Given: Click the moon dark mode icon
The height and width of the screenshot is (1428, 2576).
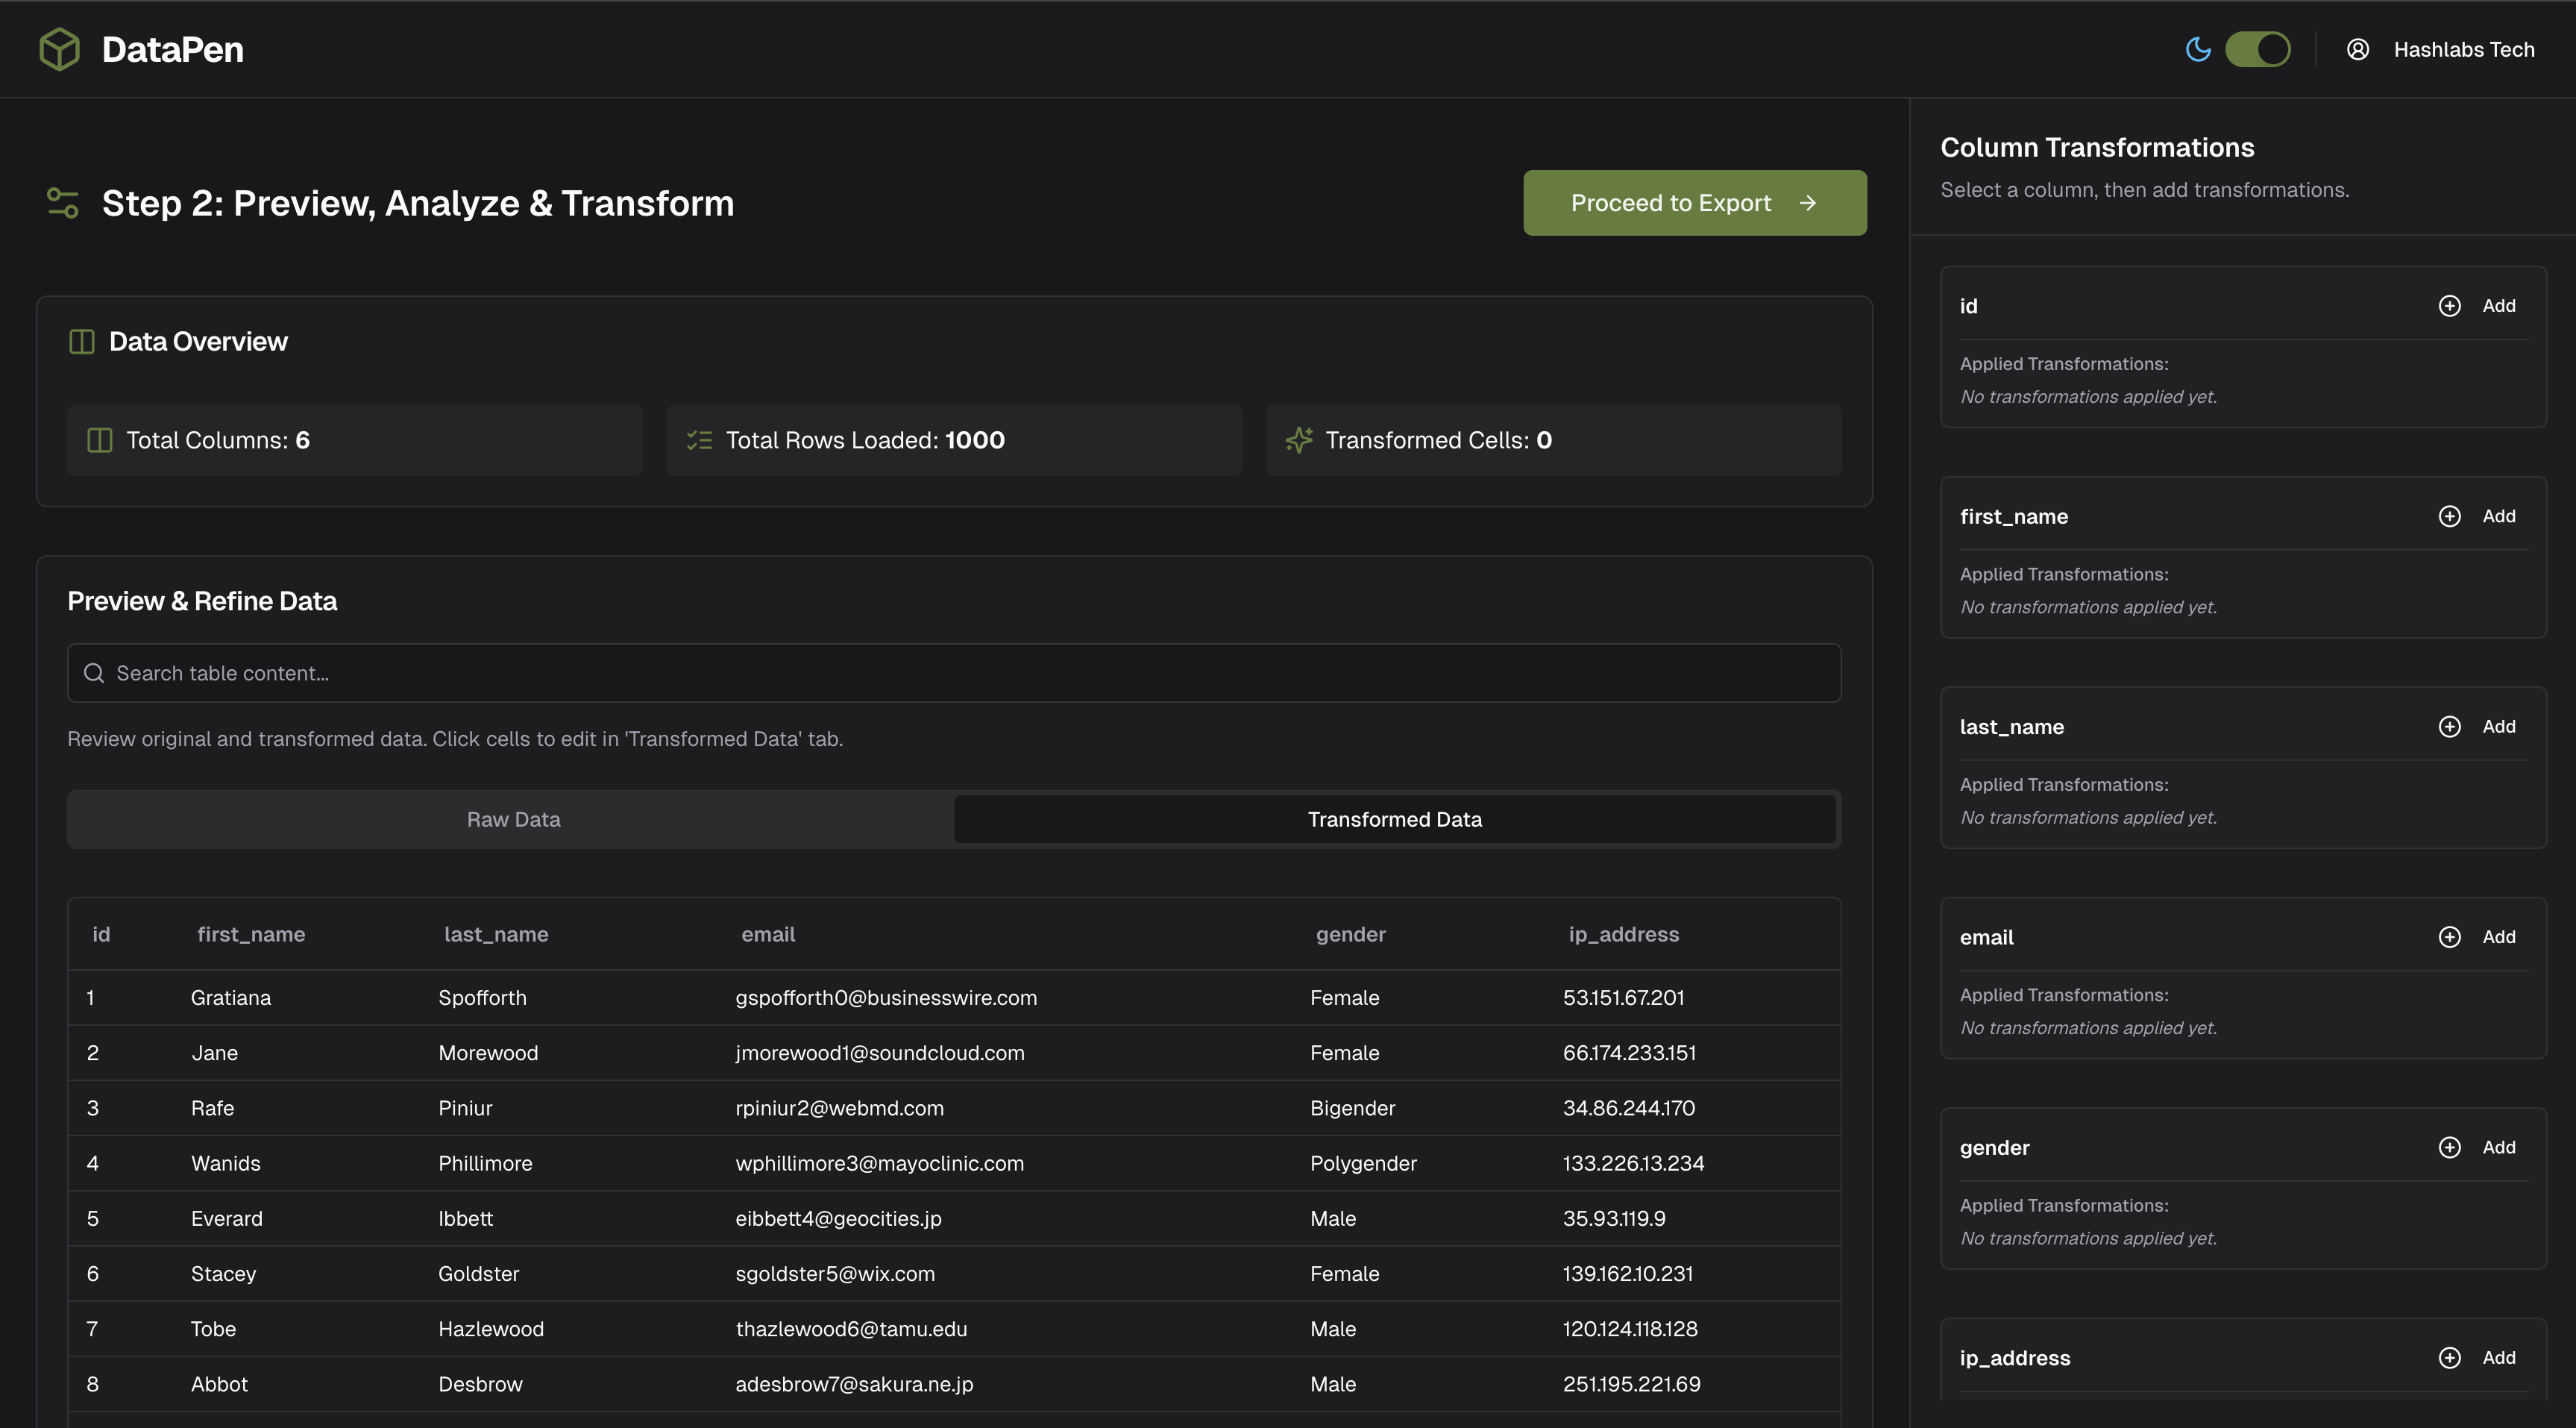Looking at the screenshot, I should pos(2198,49).
